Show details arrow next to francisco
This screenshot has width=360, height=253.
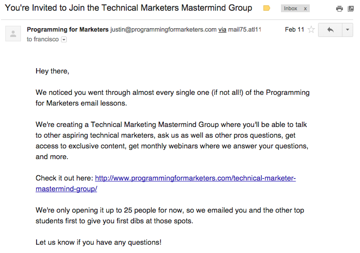coord(64,39)
